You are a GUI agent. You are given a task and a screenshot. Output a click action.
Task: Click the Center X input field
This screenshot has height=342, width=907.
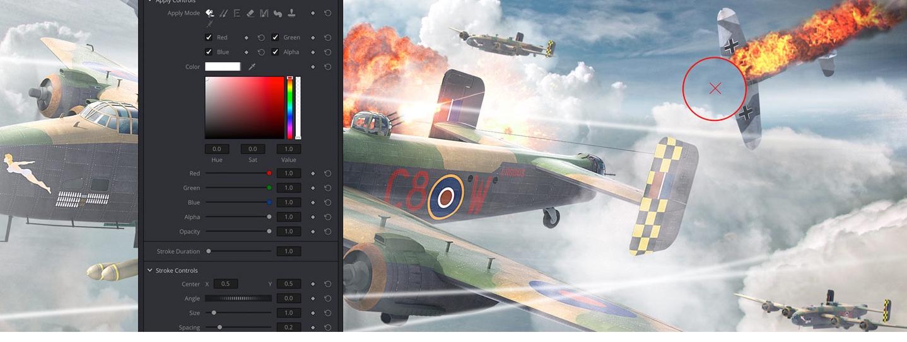225,284
